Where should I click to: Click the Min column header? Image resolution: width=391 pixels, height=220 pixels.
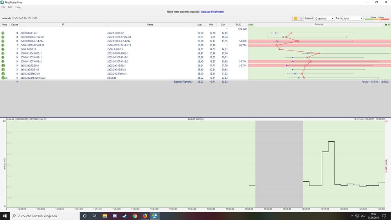click(211, 25)
